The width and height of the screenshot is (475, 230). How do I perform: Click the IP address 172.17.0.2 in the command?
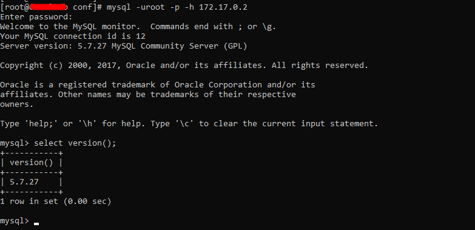(223, 7)
